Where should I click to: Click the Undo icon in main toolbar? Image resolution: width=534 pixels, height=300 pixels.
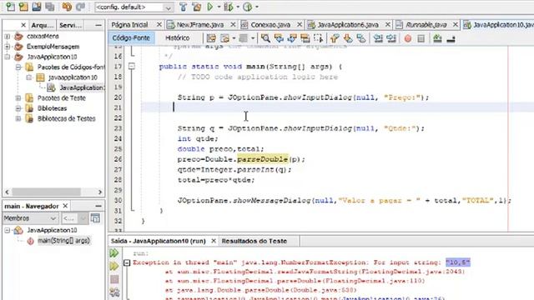67,7
